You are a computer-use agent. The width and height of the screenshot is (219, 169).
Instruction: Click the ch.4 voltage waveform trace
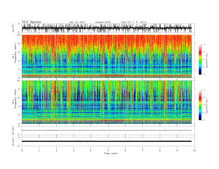tap(106, 141)
